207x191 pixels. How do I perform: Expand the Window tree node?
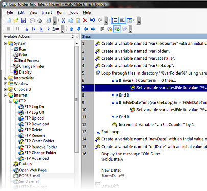tap(6, 84)
